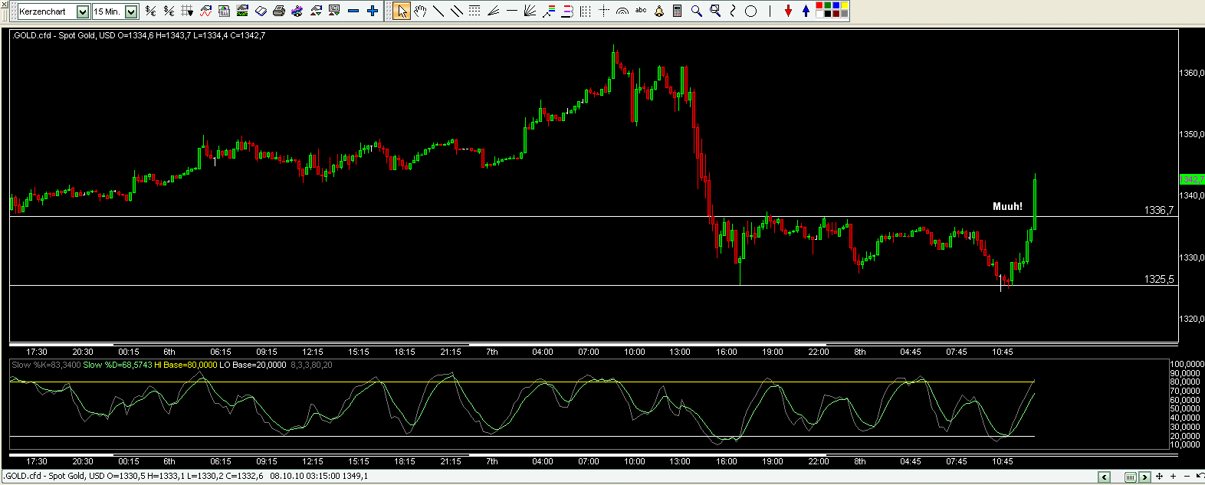
Task: Pick the black color swatch
Action: (x=828, y=14)
